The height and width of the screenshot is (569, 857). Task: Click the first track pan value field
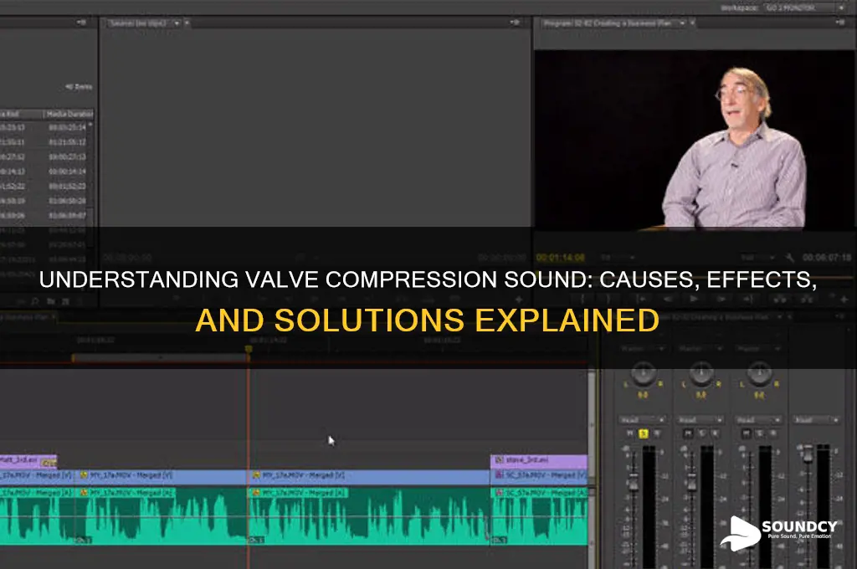[643, 395]
